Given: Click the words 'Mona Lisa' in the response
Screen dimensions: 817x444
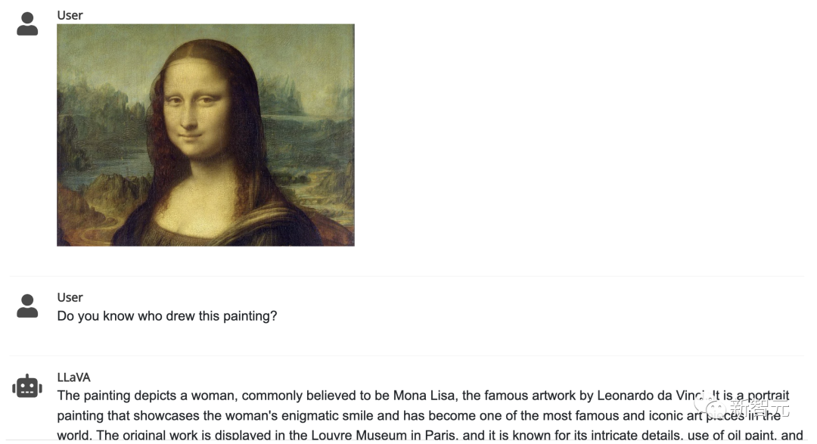Looking at the screenshot, I should click(424, 396).
